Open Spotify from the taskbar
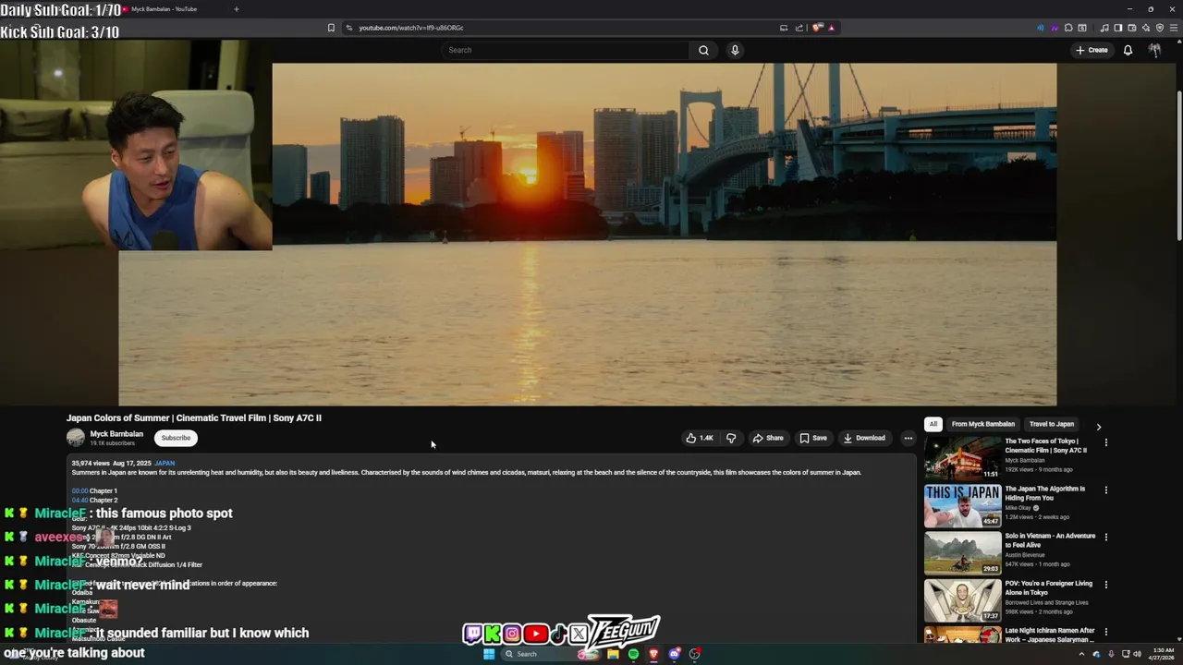The height and width of the screenshot is (665, 1183). (x=633, y=654)
